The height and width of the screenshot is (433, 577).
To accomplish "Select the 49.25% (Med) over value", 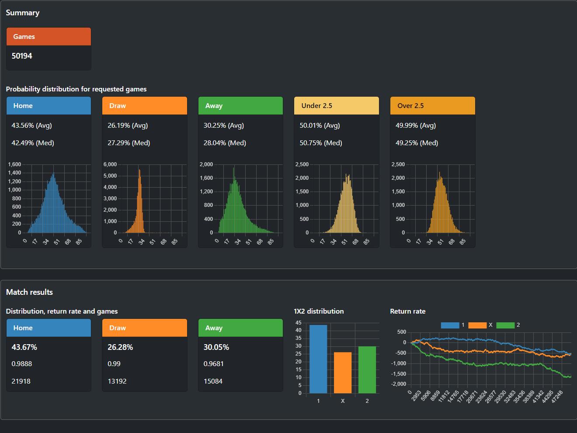I will [x=417, y=143].
